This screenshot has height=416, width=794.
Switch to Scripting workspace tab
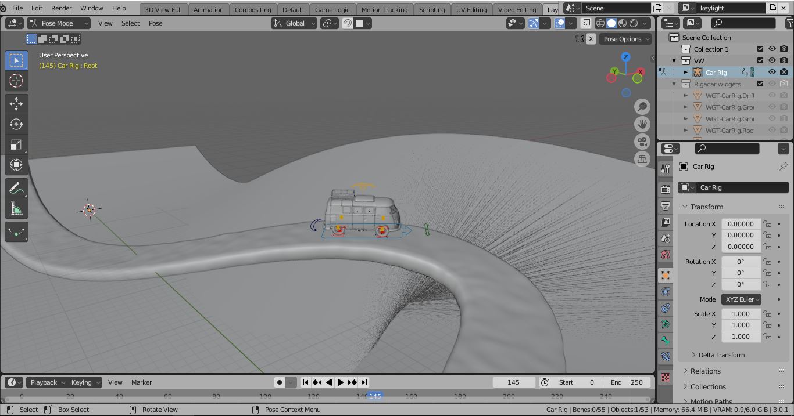pos(432,10)
